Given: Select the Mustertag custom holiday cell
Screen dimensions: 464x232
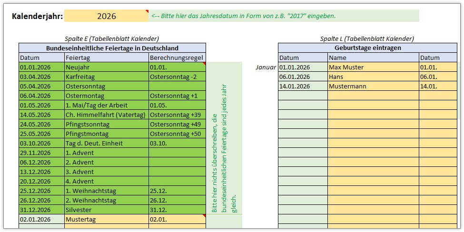Looking at the screenshot, I should point(106,219).
